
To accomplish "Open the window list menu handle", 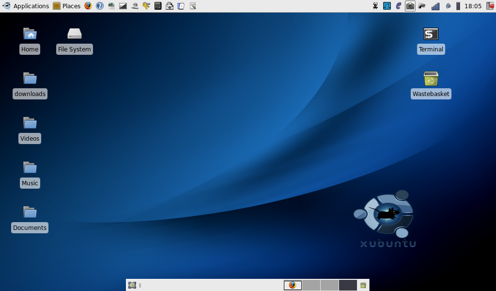I will [140, 285].
